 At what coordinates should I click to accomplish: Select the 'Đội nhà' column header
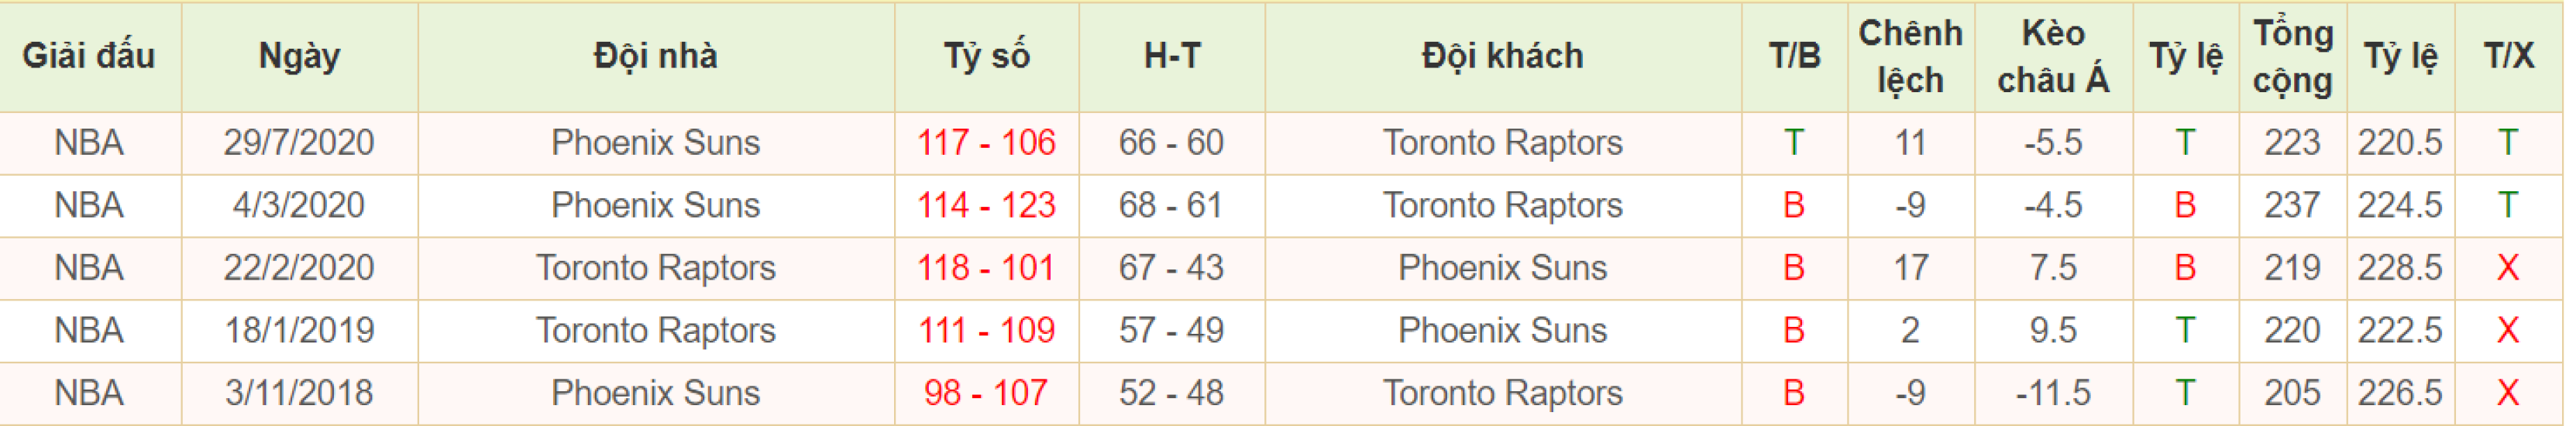pyautogui.click(x=655, y=56)
